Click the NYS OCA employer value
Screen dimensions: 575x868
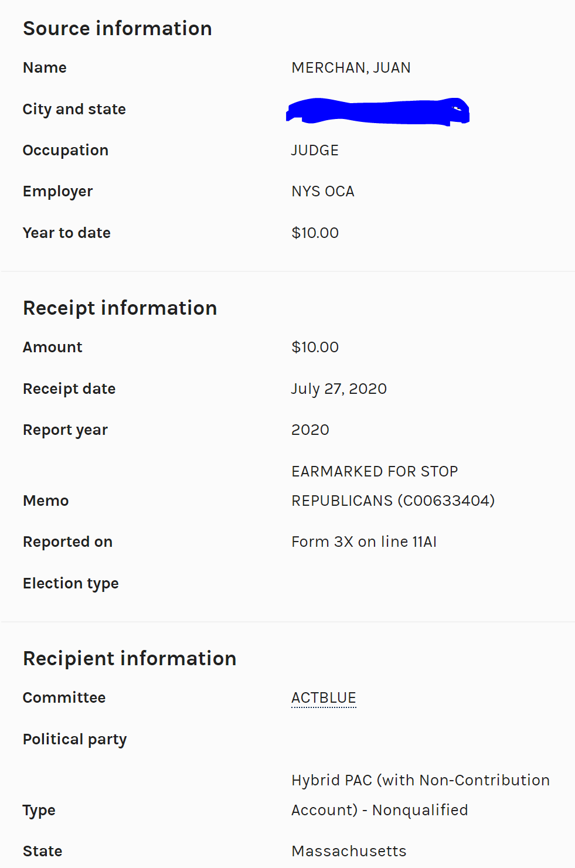coord(323,192)
